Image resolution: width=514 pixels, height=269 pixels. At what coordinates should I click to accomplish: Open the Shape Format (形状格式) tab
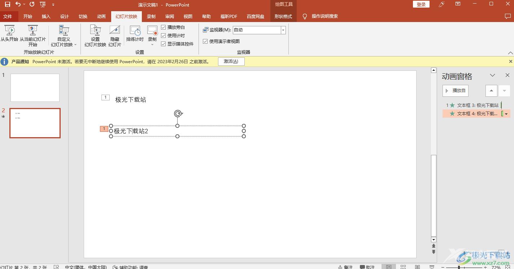point(283,17)
